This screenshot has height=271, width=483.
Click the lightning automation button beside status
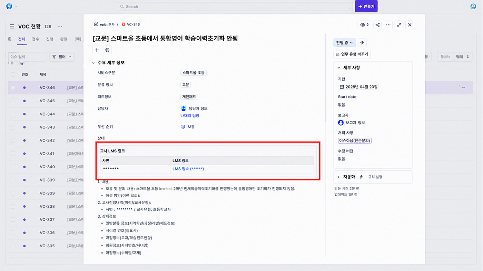(362, 43)
